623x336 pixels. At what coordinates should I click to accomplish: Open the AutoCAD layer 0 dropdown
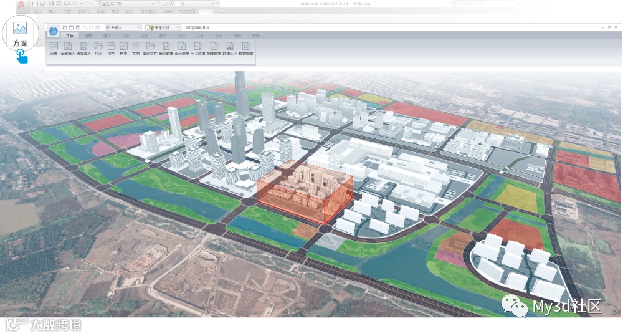tap(212, 4)
